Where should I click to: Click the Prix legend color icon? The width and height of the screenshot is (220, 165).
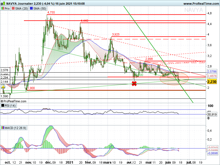(2, 9)
